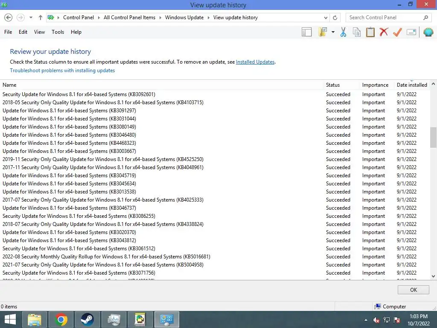The image size is (437, 328).
Task: Open Steam from the taskbar
Action: pyautogui.click(x=87, y=319)
